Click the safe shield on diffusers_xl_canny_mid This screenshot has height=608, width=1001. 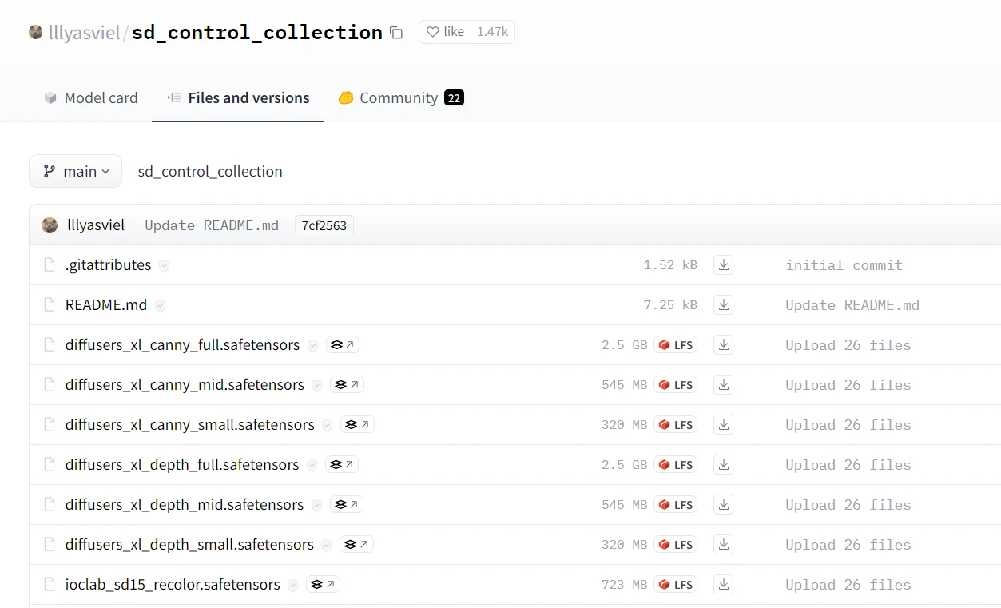316,386
